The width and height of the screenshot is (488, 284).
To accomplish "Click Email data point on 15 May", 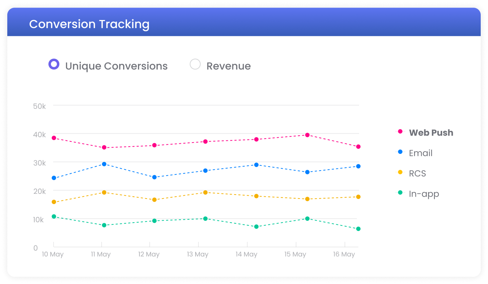I will pos(307,172).
